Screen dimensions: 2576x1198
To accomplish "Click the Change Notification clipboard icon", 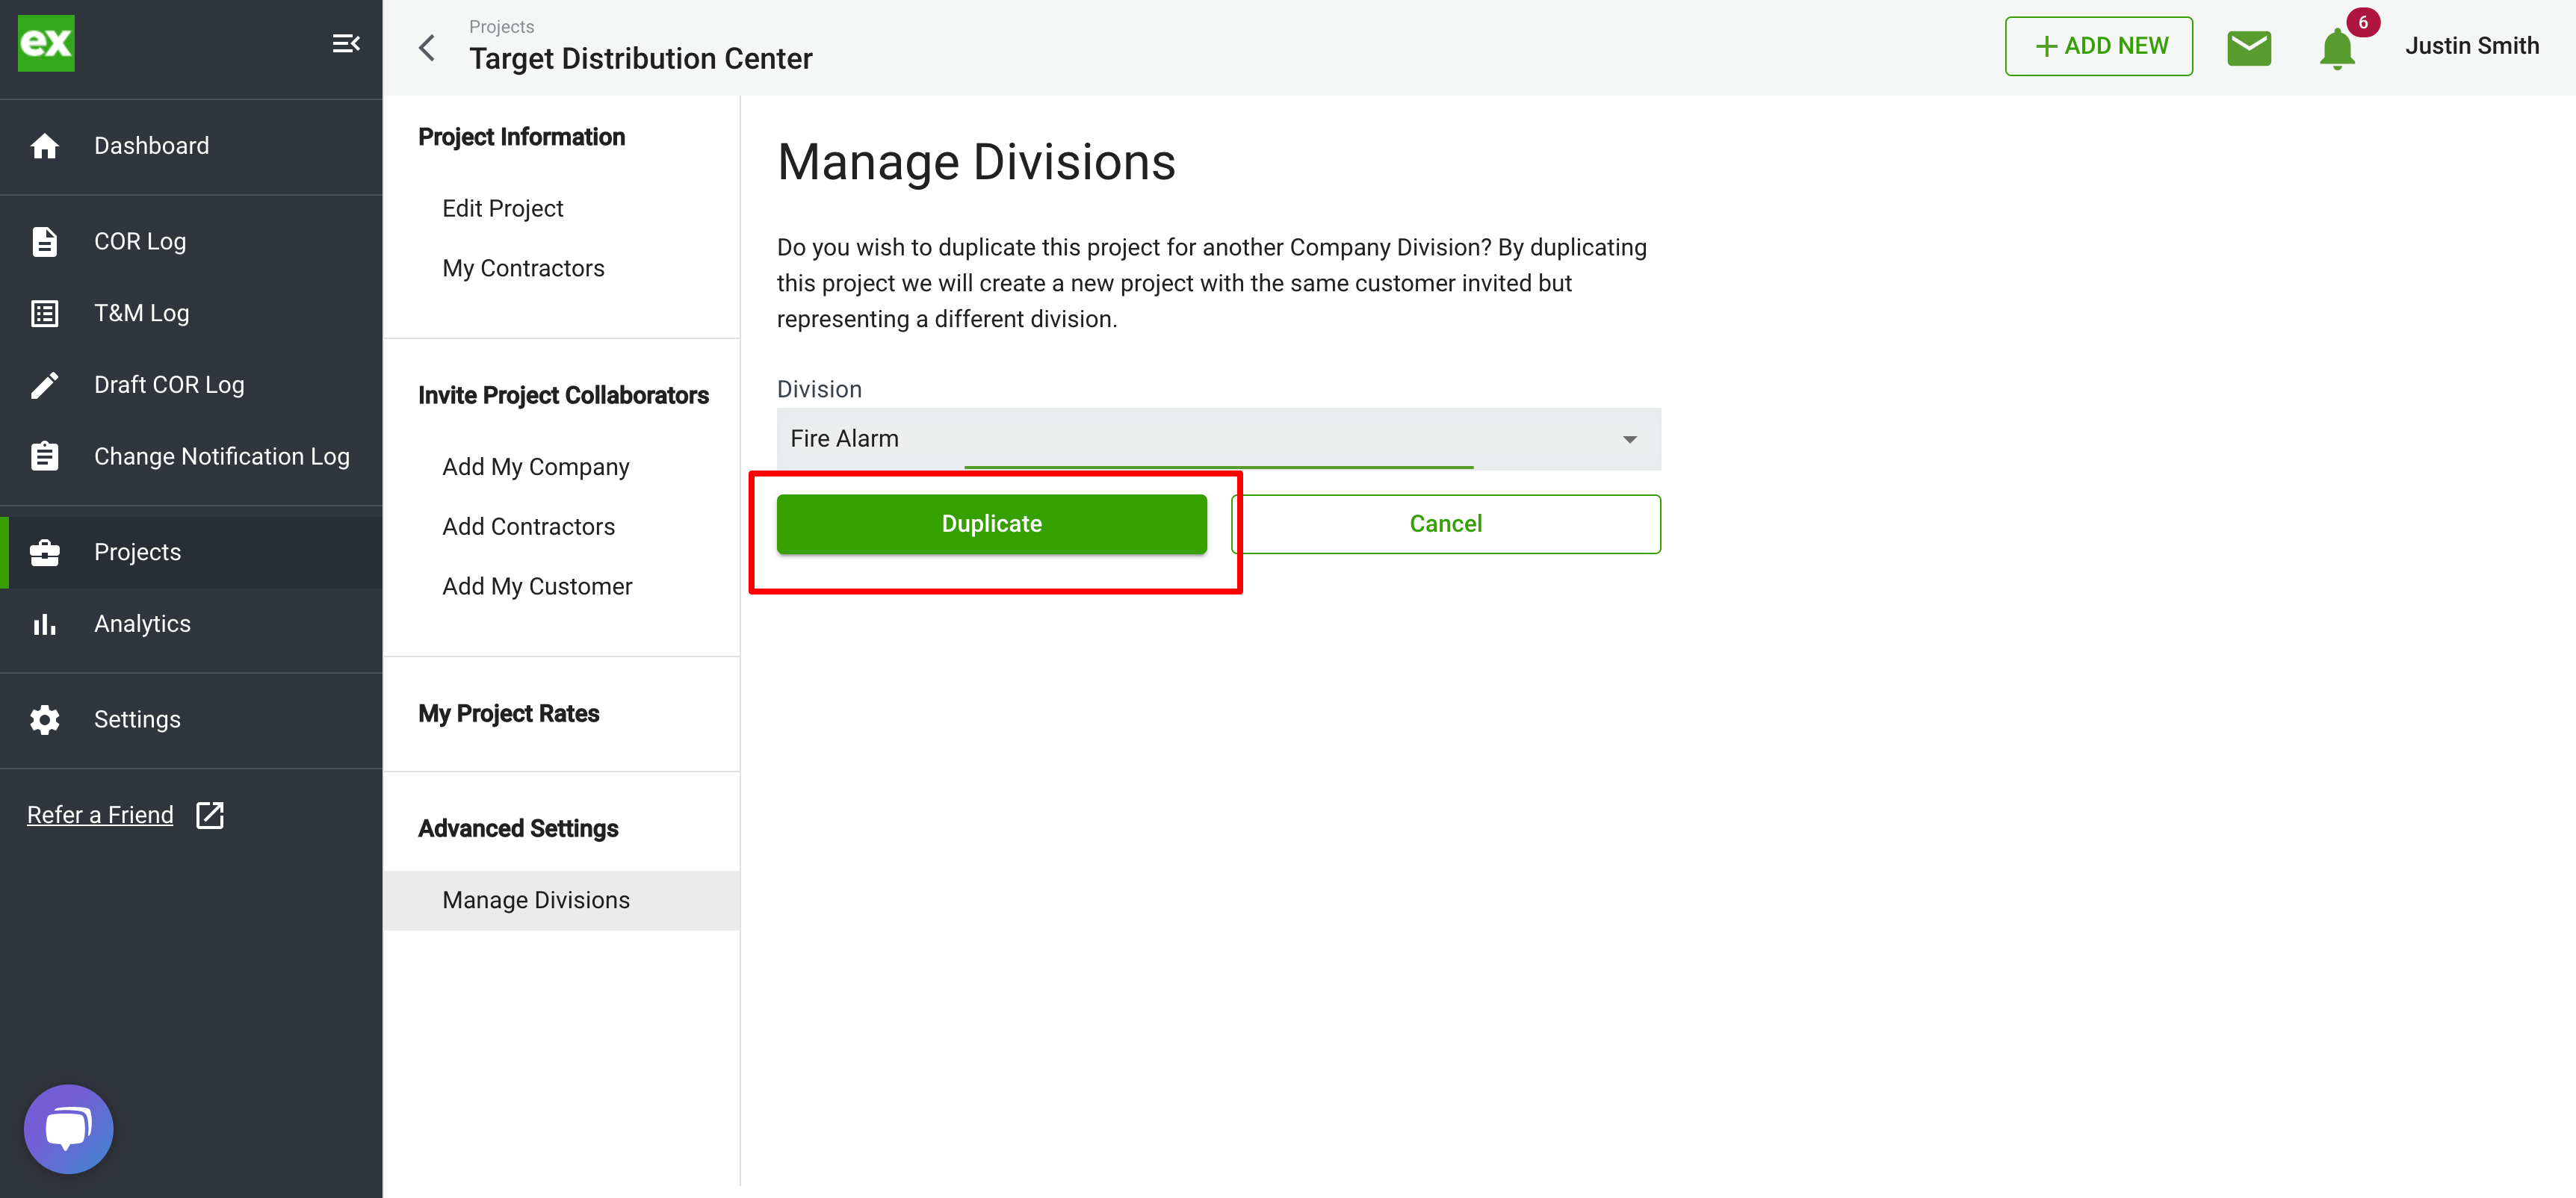I will (x=45, y=457).
